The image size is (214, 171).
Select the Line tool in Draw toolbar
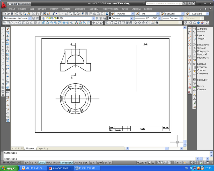(3, 29)
